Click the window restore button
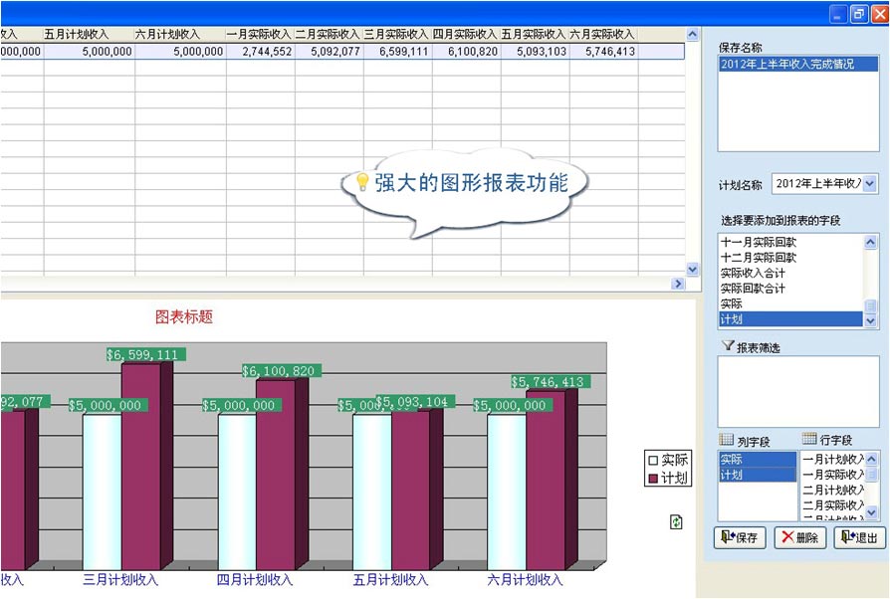Viewport: 890px width, 599px height. [859, 14]
